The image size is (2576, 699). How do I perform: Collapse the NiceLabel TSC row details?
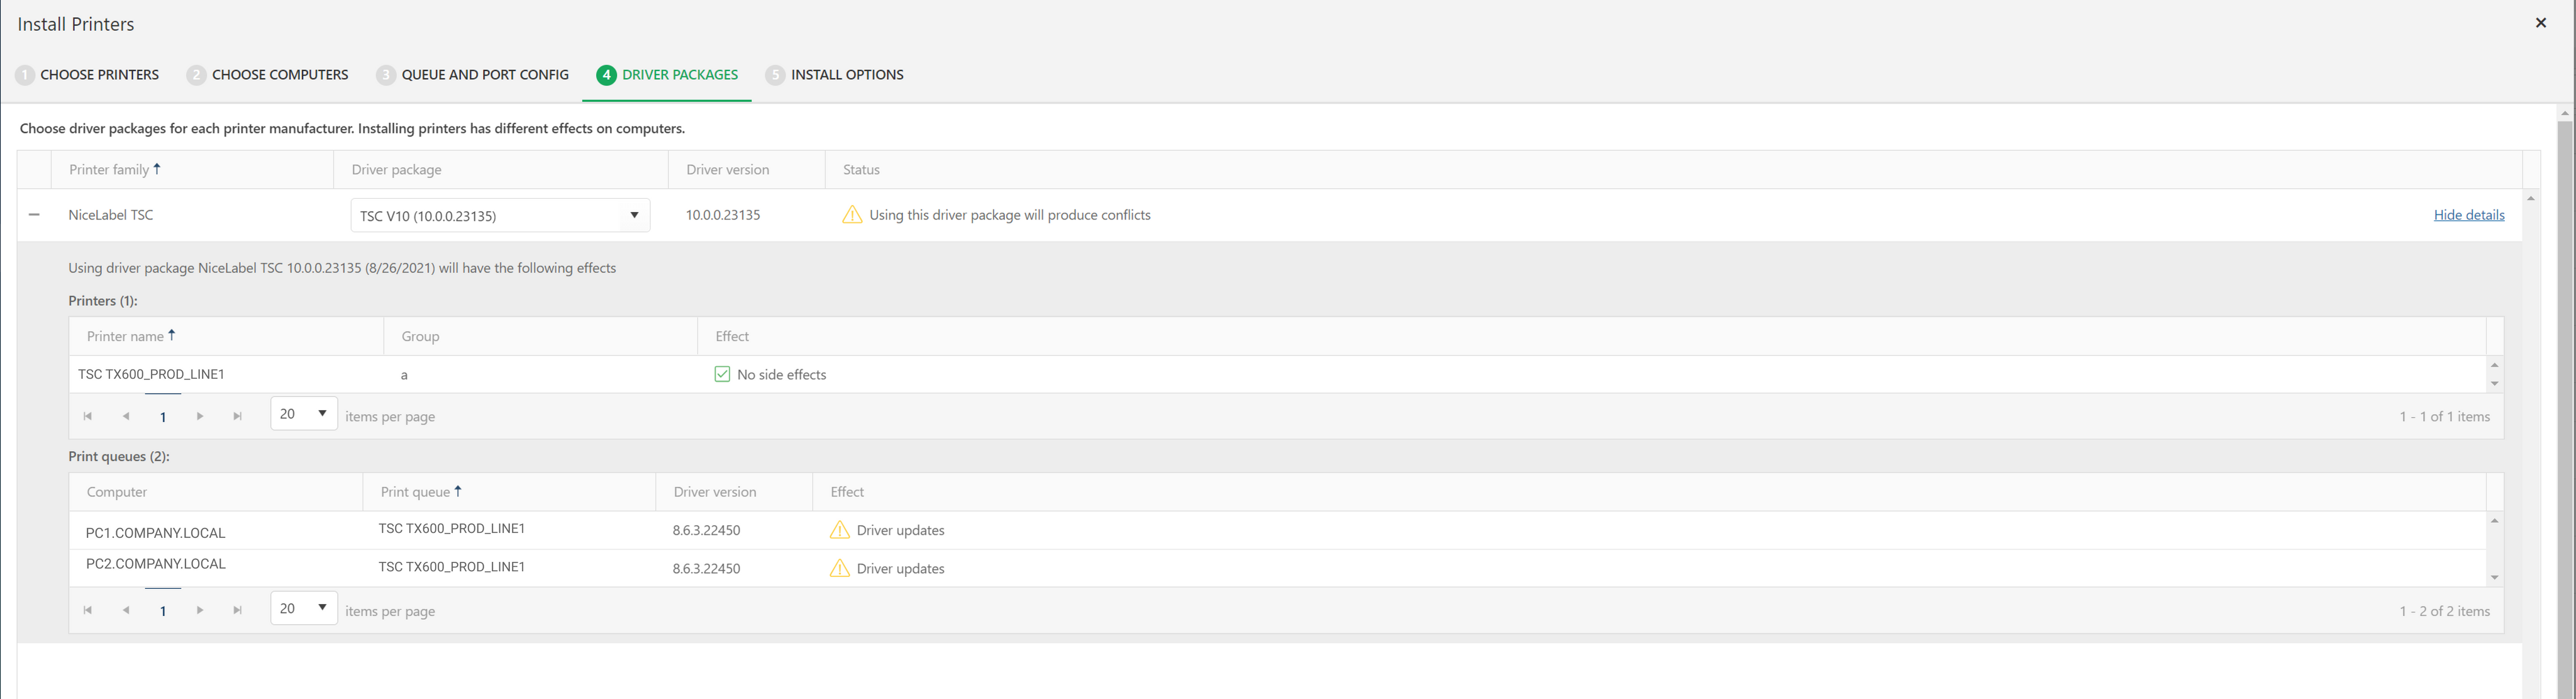click(x=34, y=214)
